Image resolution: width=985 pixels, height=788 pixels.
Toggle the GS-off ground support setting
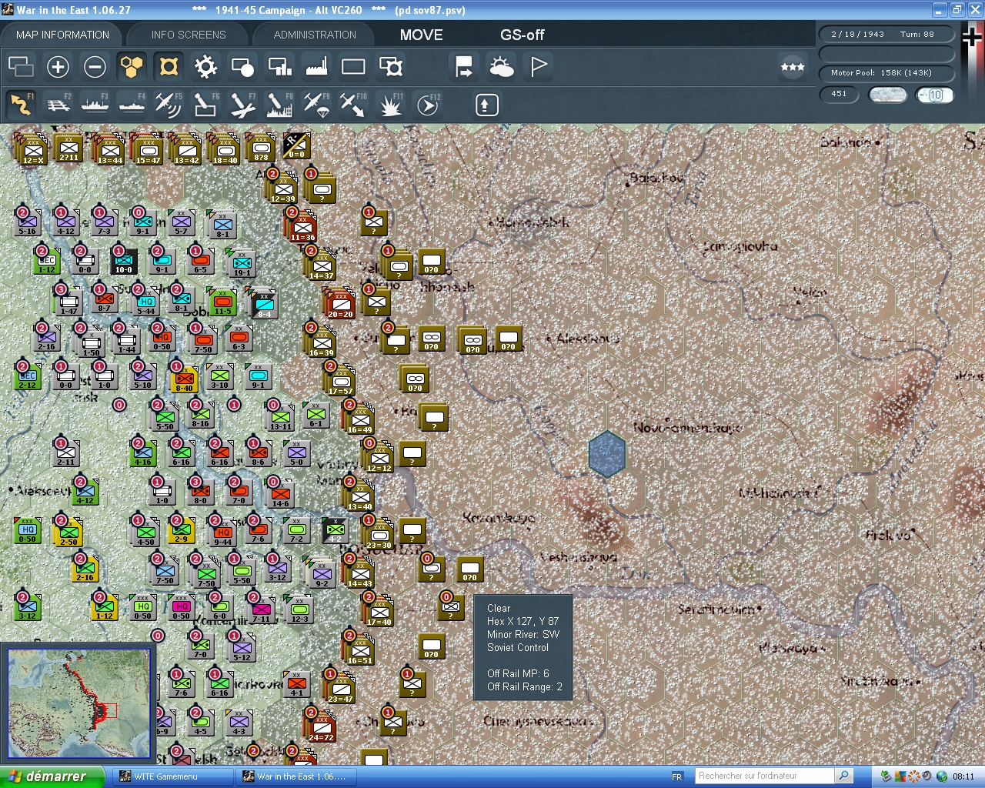tap(522, 35)
